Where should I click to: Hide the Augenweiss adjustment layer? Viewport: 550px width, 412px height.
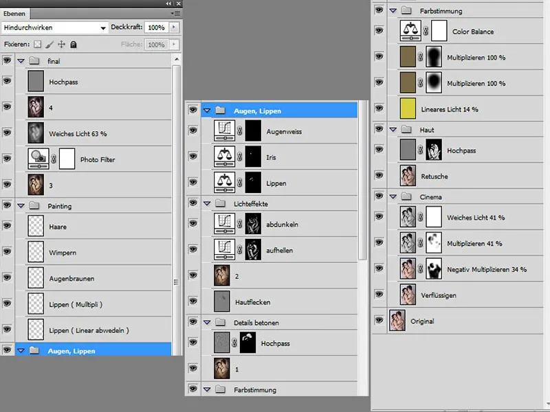193,130
